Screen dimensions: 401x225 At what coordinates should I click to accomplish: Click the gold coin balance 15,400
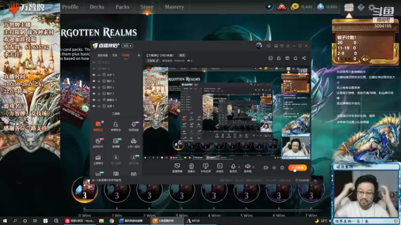(302, 7)
